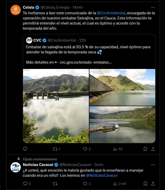165x190 pixels.
Task: Retweet the Noticias Caracol post
Action: pyautogui.click(x=55, y=184)
